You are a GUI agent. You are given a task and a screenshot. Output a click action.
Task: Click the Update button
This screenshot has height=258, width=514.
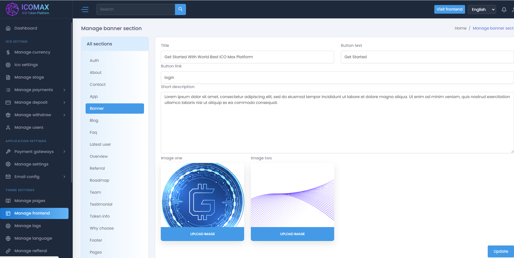pyautogui.click(x=501, y=251)
